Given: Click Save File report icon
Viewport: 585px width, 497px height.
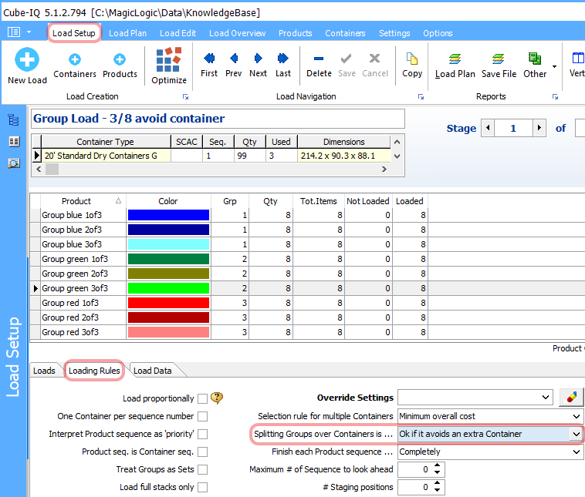Looking at the screenshot, I should pyautogui.click(x=499, y=59).
